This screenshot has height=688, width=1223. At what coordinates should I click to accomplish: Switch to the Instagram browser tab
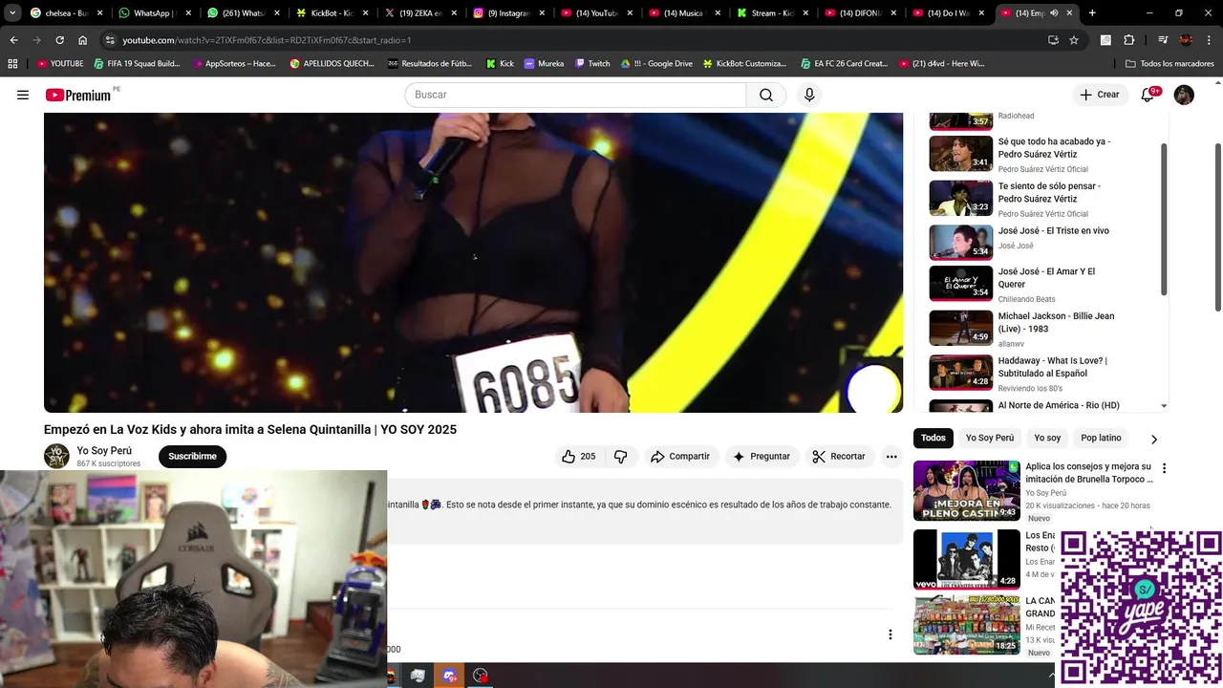507,13
